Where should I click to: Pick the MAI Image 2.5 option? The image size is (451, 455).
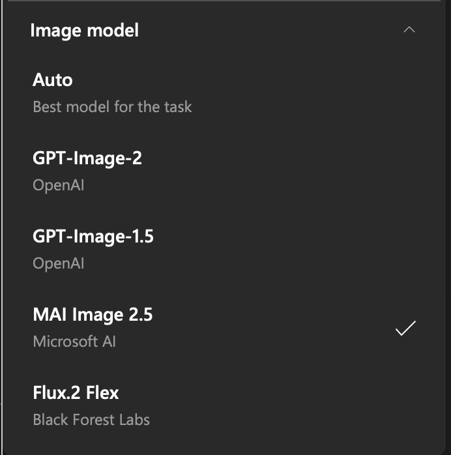click(x=224, y=327)
